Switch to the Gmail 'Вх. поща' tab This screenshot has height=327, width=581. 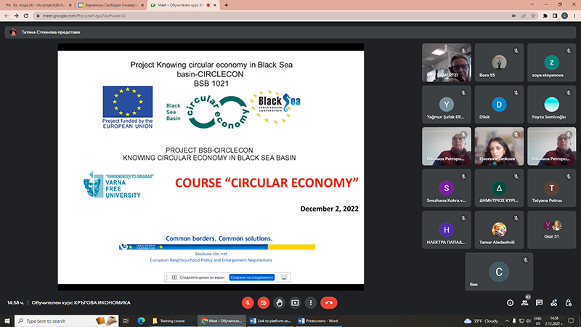click(x=38, y=5)
